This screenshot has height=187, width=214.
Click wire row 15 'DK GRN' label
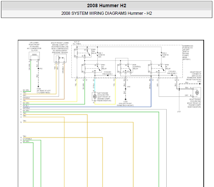pos(26,141)
